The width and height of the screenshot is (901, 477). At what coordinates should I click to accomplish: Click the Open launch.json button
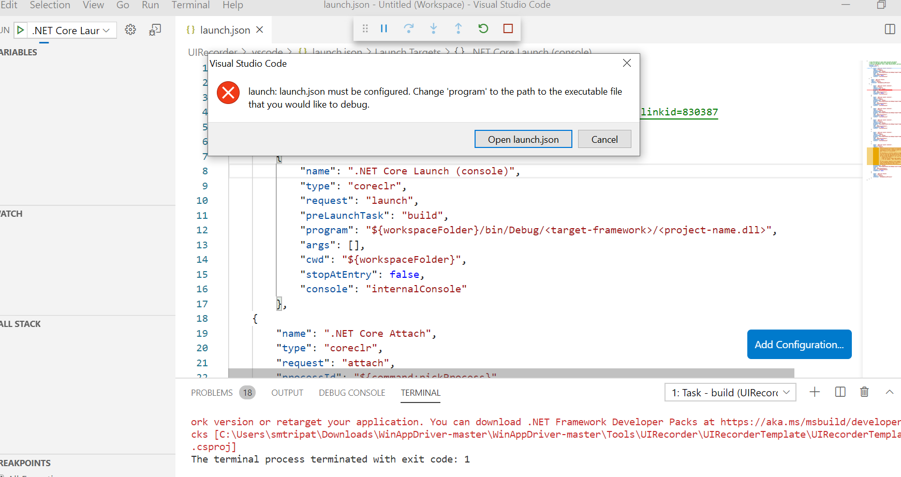point(523,139)
